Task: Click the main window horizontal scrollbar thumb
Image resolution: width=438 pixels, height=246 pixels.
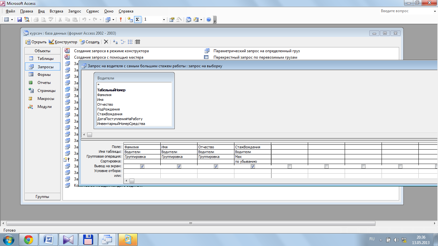Action: [x=190, y=223]
